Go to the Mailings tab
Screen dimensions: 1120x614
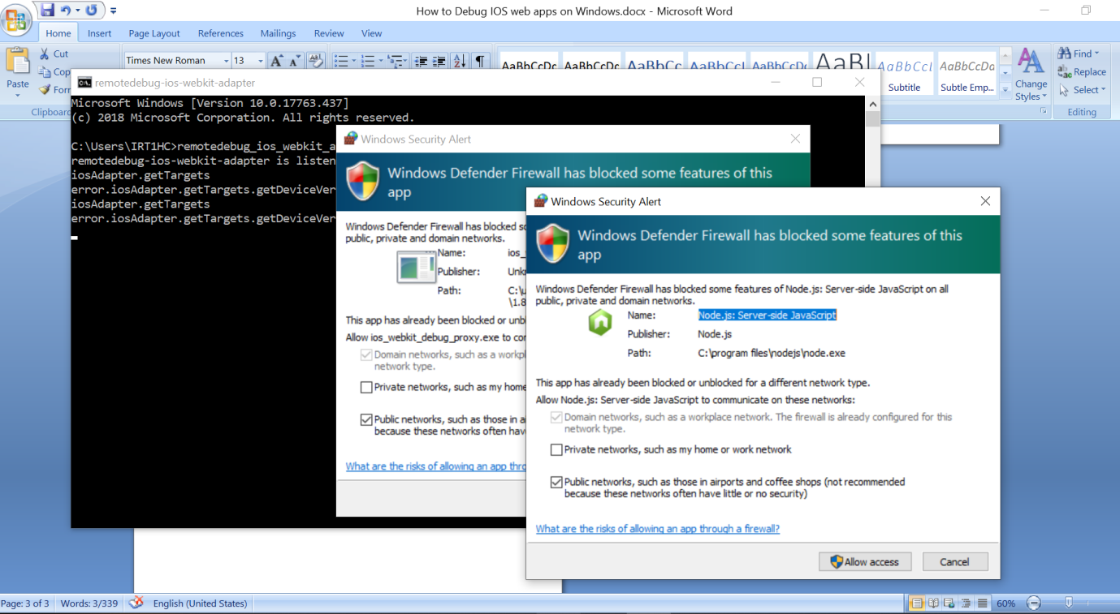278,33
